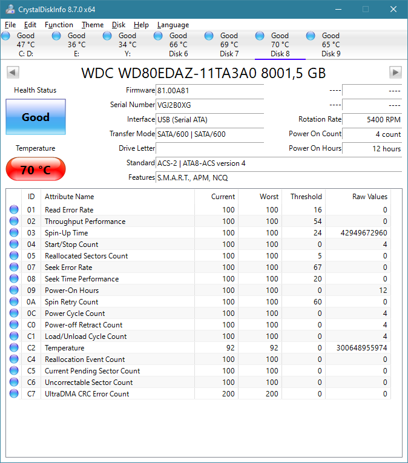Click the Firmware field 81.00A81

point(210,90)
